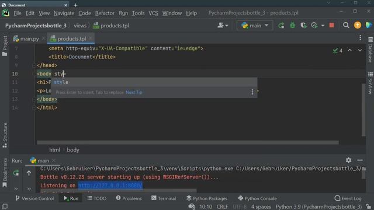Open the Bookmarks tool window
The height and width of the screenshot is (210, 374).
click(x=5, y=173)
